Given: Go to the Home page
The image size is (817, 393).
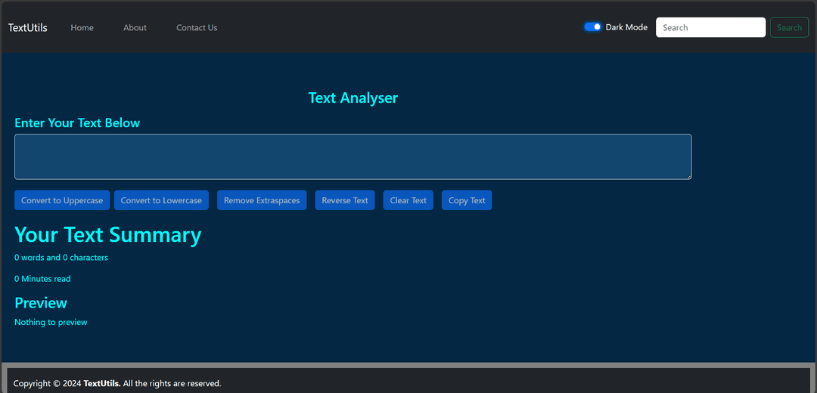Looking at the screenshot, I should point(82,28).
